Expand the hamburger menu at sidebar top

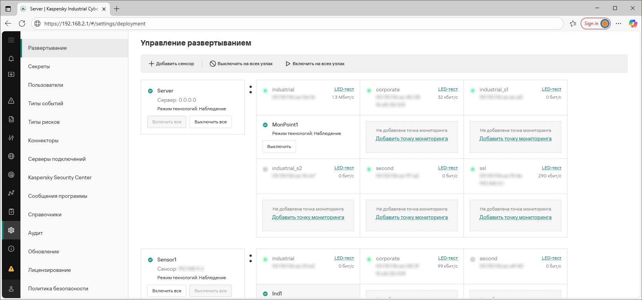tap(11, 40)
